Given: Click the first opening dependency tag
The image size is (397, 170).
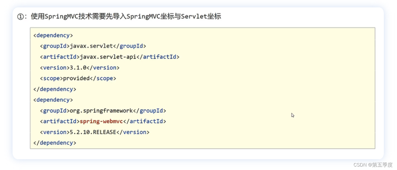Looking at the screenshot, I should [53, 35].
